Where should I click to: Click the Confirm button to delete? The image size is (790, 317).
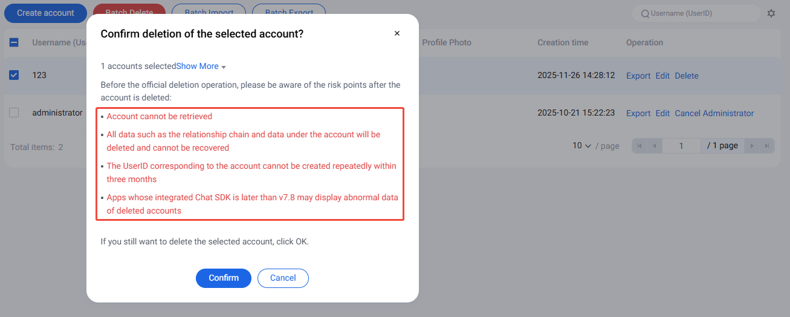223,278
